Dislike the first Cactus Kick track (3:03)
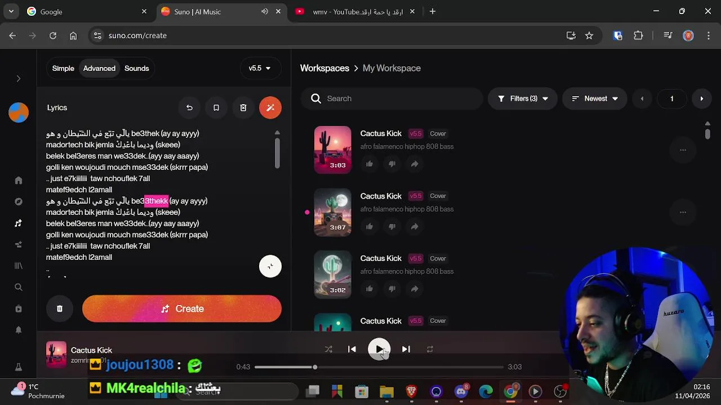This screenshot has width=721, height=405. click(392, 164)
